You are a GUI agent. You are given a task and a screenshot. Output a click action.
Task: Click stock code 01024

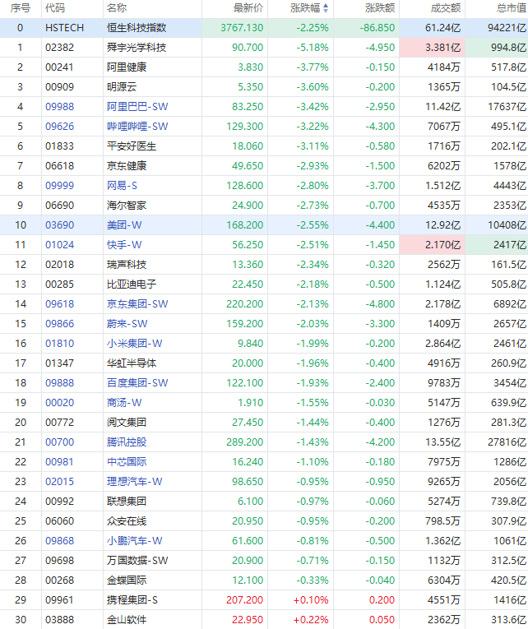[x=60, y=245]
